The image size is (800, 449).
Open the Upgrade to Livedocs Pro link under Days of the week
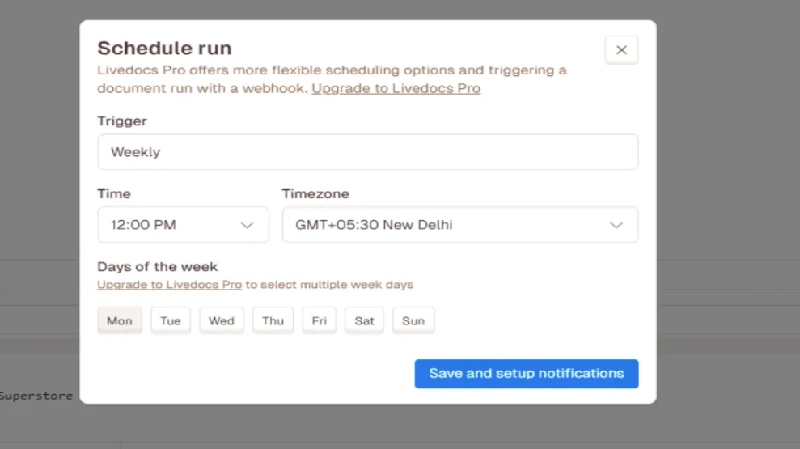[169, 285]
